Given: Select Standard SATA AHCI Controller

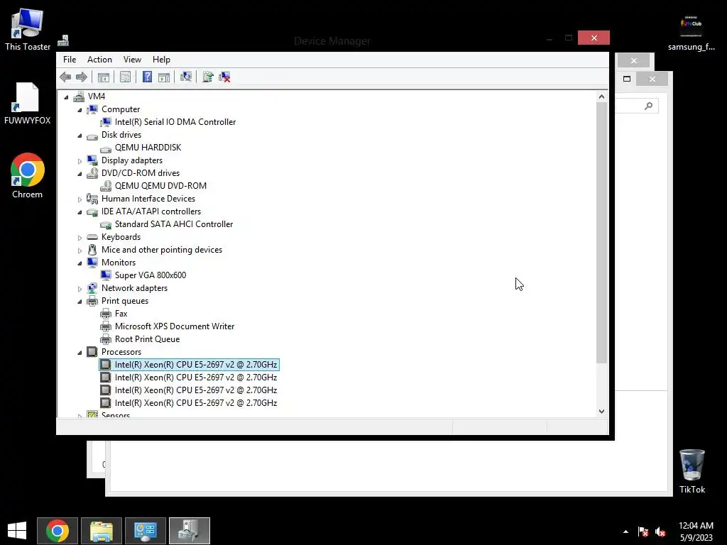Looking at the screenshot, I should pos(174,224).
